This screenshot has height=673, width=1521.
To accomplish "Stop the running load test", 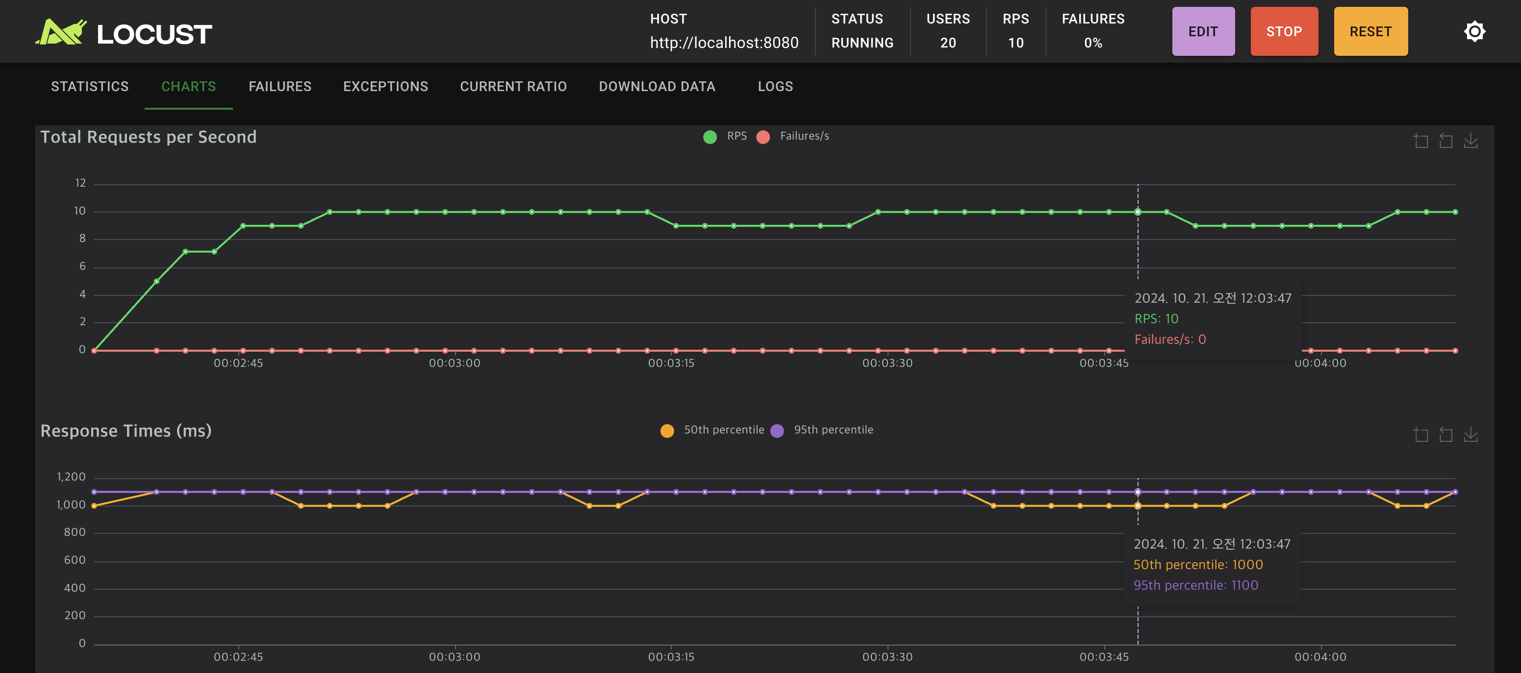I will [x=1284, y=31].
